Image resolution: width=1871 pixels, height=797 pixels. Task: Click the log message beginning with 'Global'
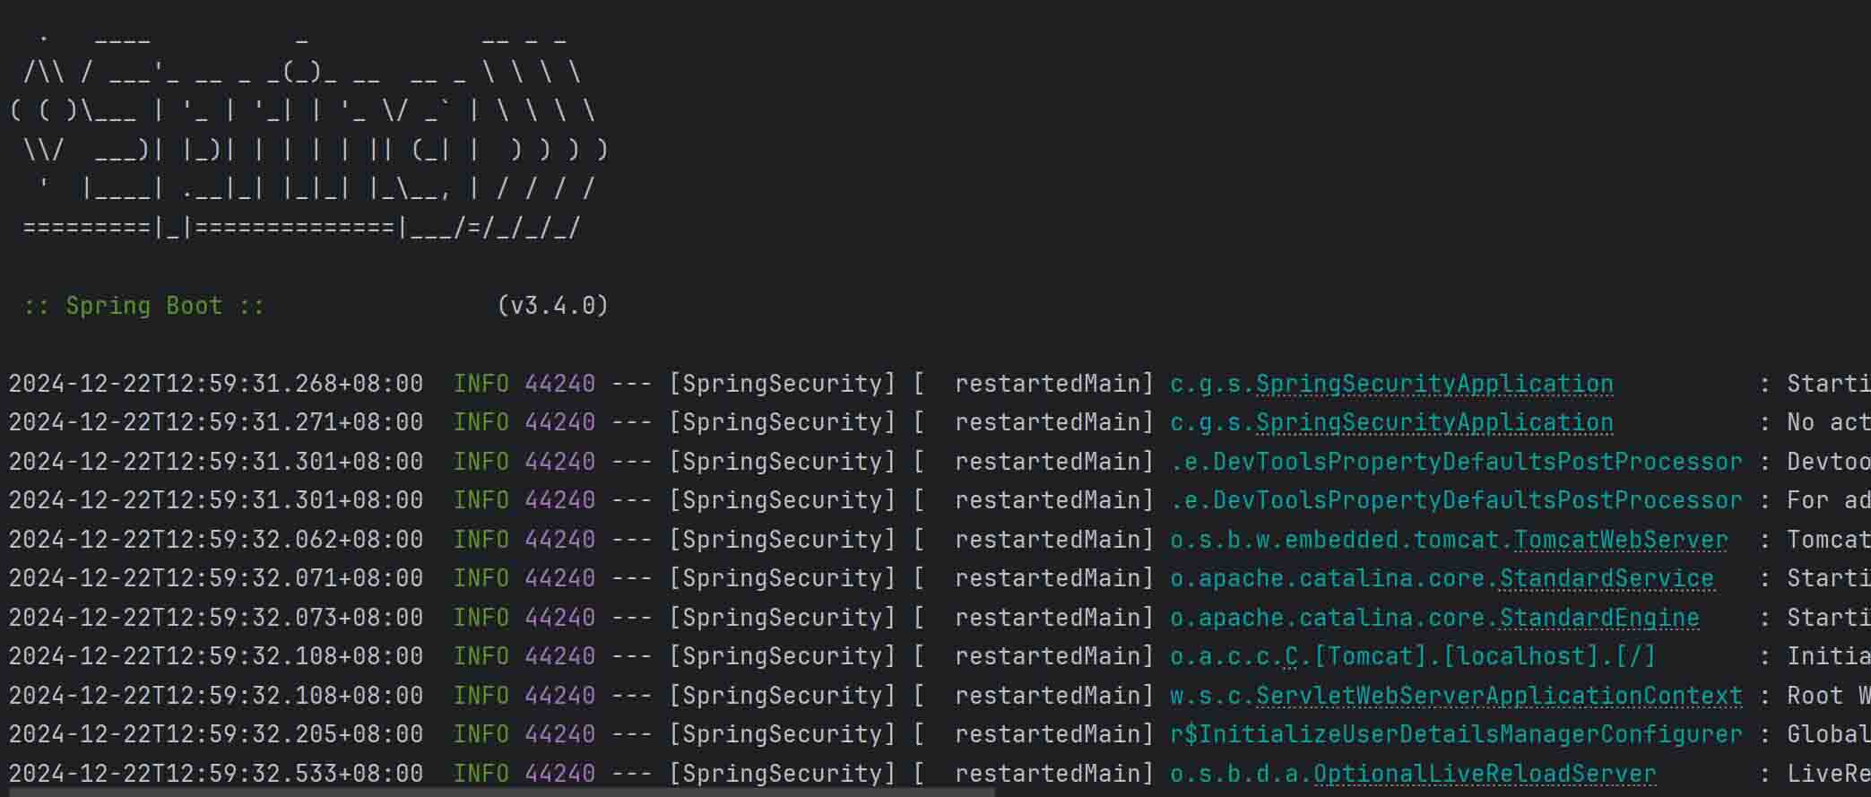pos(1828,734)
